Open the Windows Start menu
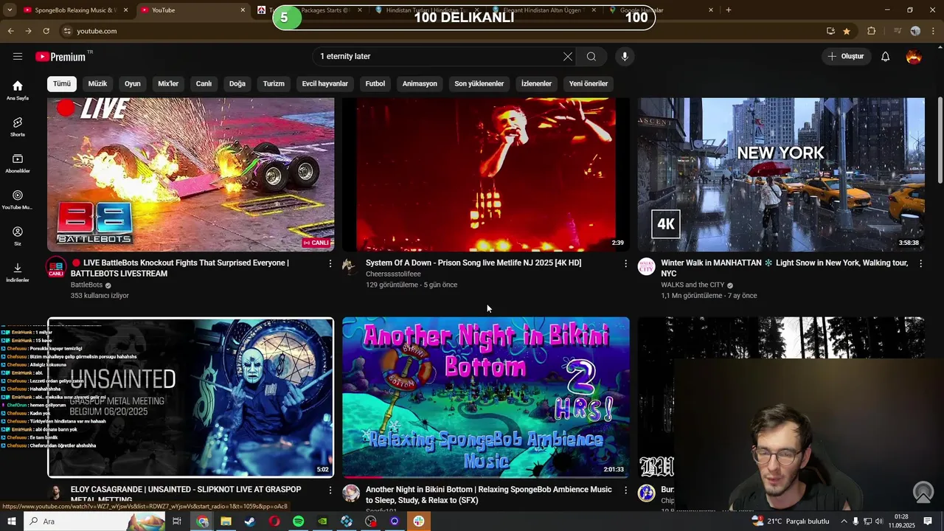Viewport: 944px width, 531px height. pos(11,521)
